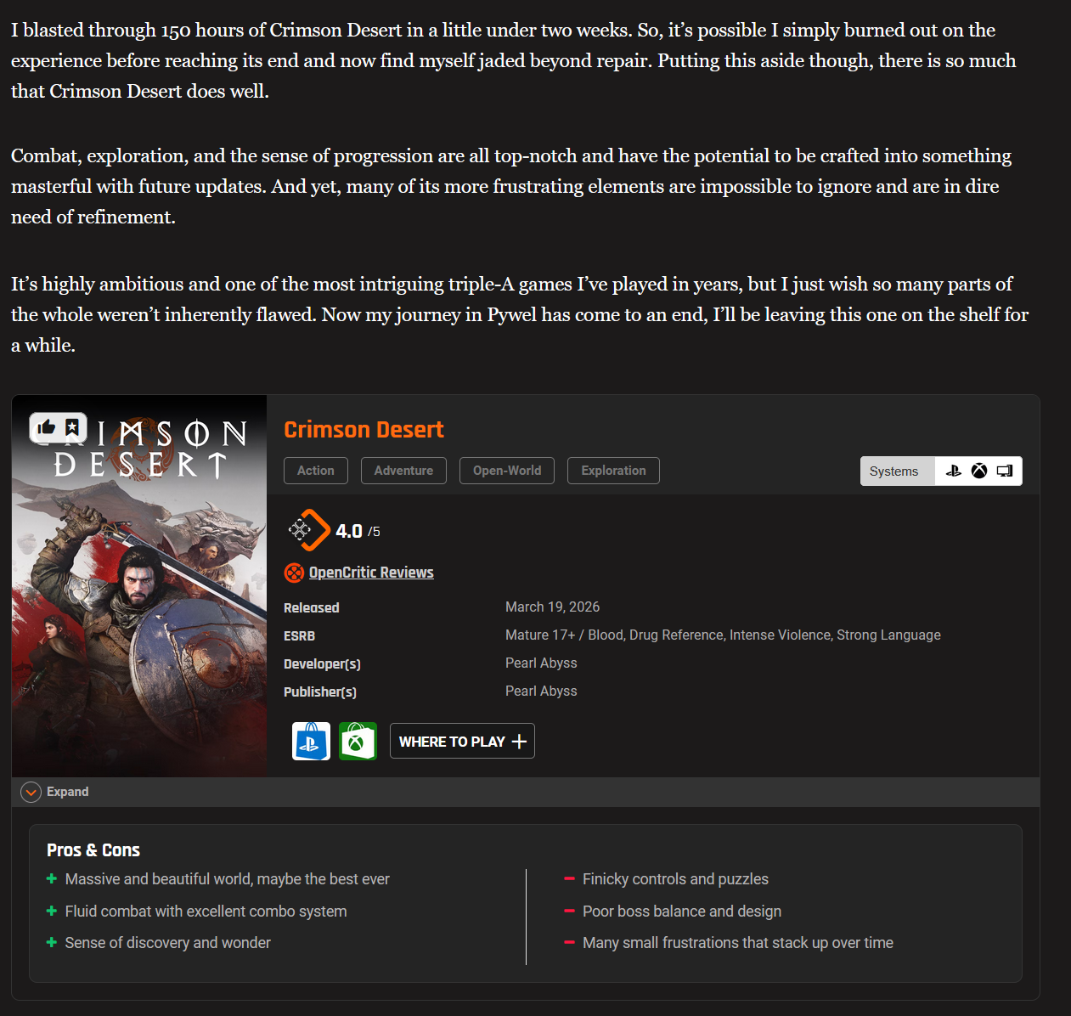
Task: Click the Pearl Abyss publisher name
Action: pos(541,691)
